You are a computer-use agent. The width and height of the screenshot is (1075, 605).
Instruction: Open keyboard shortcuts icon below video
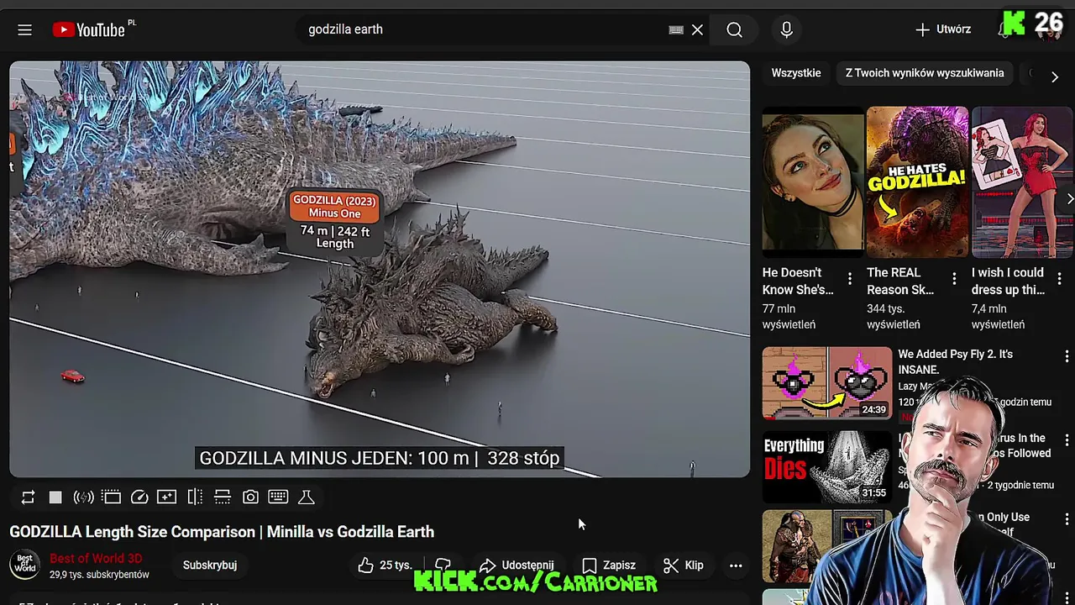pyautogui.click(x=278, y=497)
